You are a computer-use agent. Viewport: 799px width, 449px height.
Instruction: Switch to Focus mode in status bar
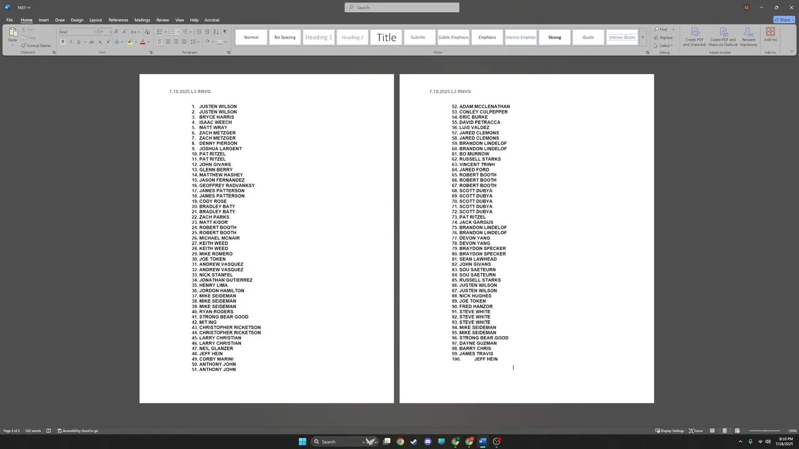[x=695, y=431]
